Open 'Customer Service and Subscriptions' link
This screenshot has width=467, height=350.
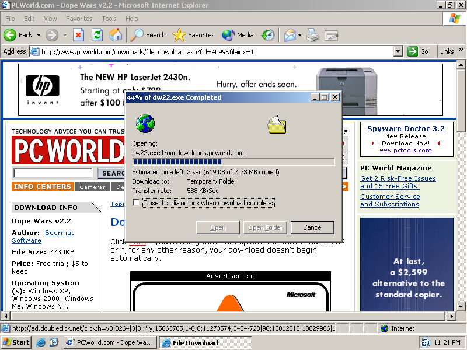point(390,200)
